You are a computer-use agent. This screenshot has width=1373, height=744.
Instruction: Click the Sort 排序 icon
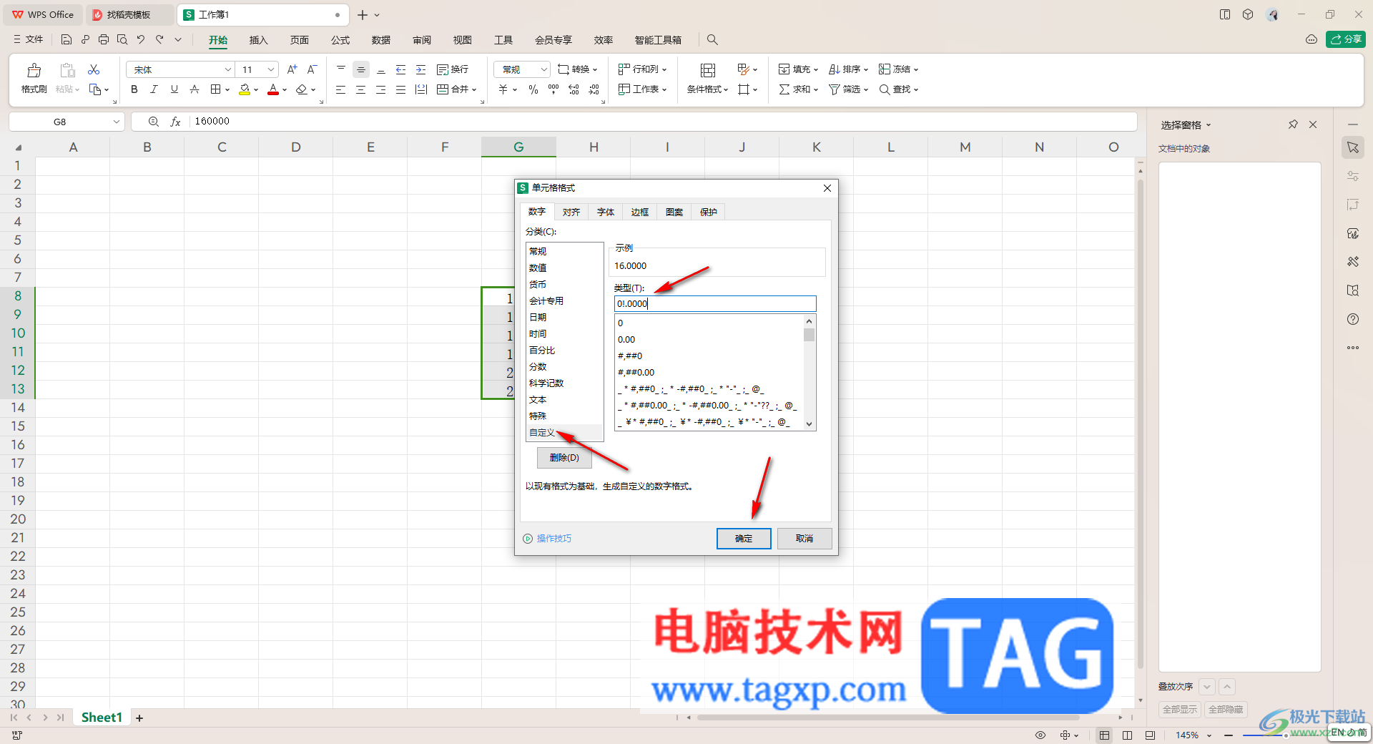(834, 69)
